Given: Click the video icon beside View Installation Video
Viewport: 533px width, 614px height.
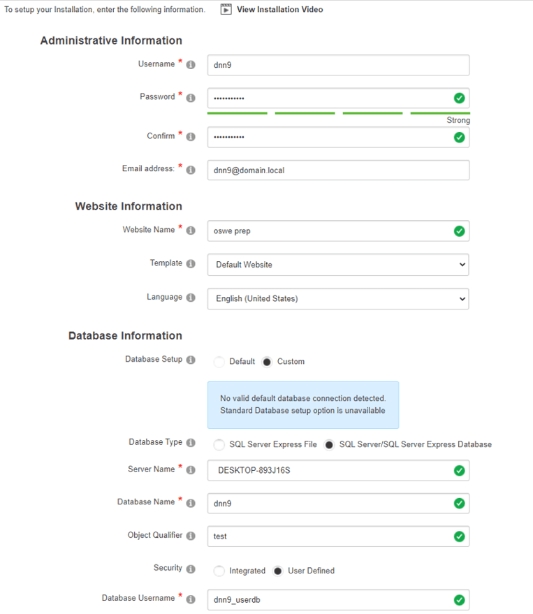Looking at the screenshot, I should point(226,10).
